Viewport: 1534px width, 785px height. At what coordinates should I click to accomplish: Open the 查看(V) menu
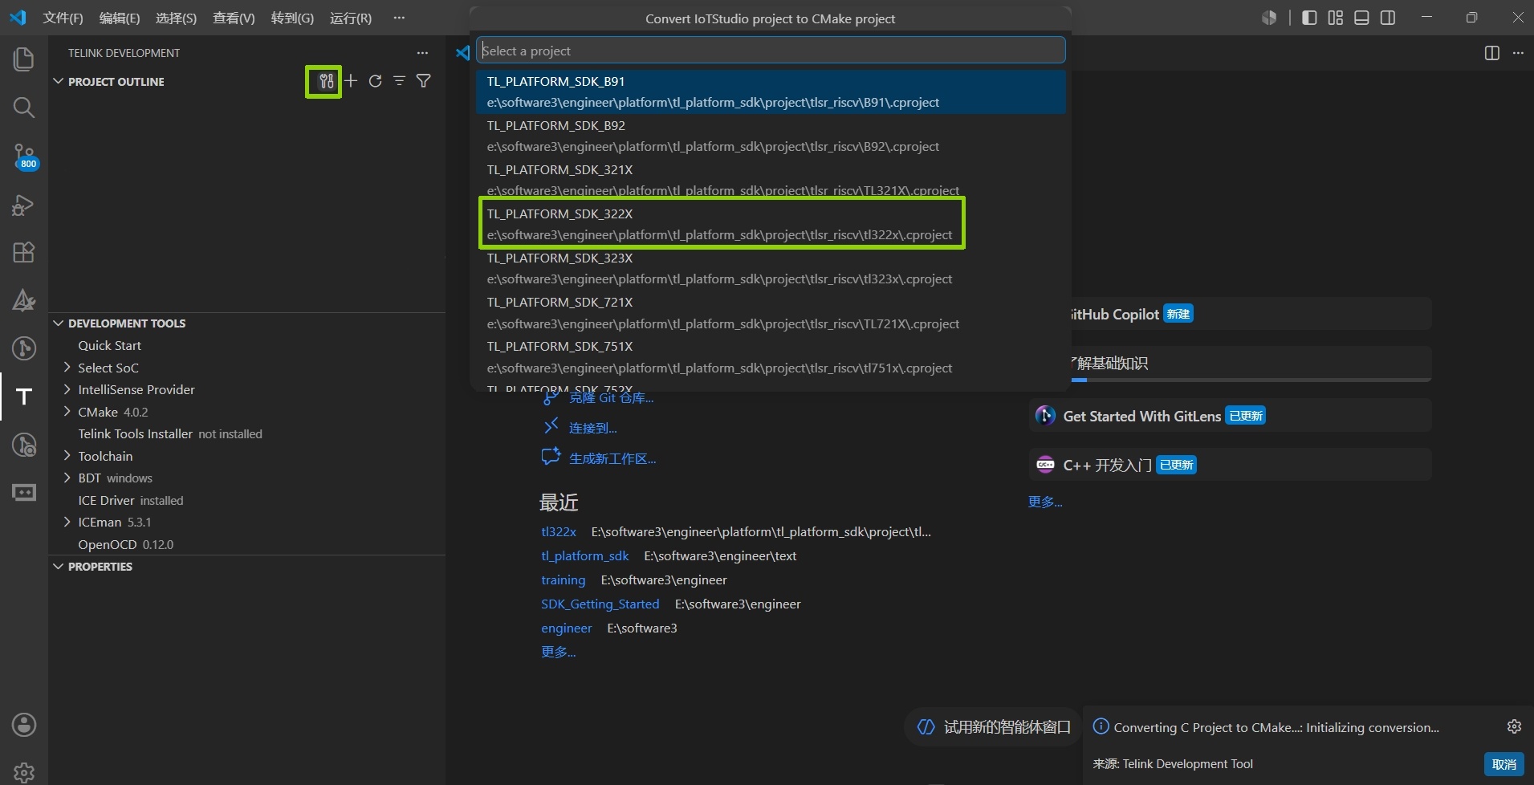[234, 18]
